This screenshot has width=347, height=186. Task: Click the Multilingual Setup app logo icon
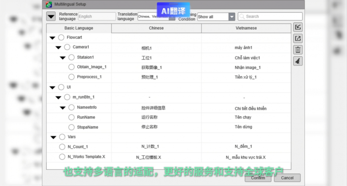49,4
